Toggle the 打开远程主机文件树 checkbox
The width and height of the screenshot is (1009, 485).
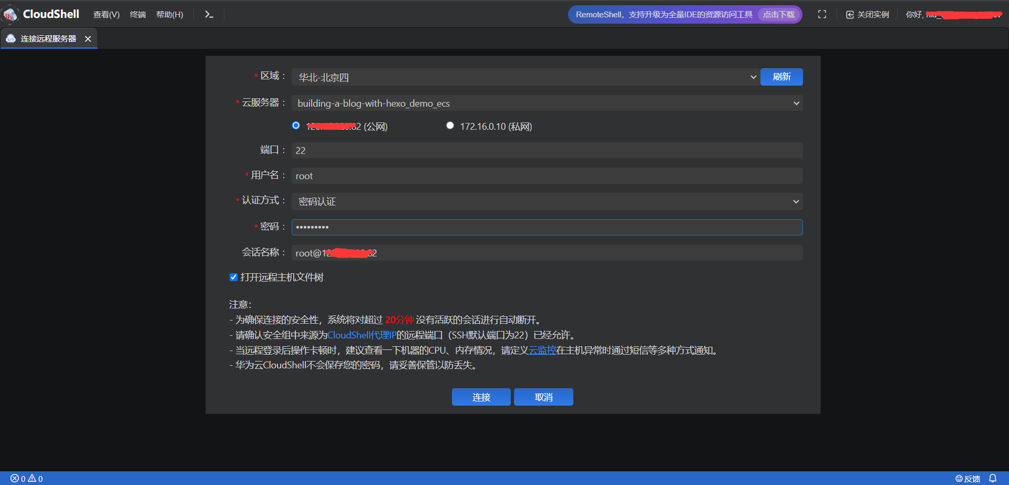[x=233, y=277]
